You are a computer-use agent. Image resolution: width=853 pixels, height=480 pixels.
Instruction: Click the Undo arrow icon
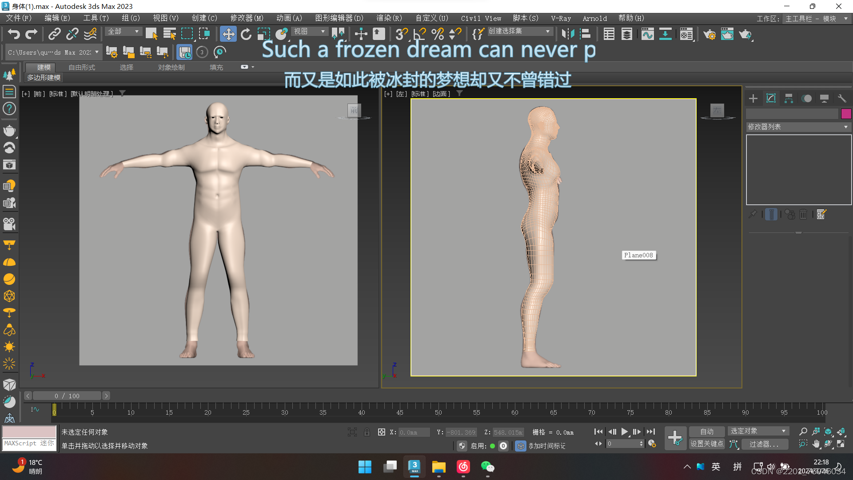[14, 34]
